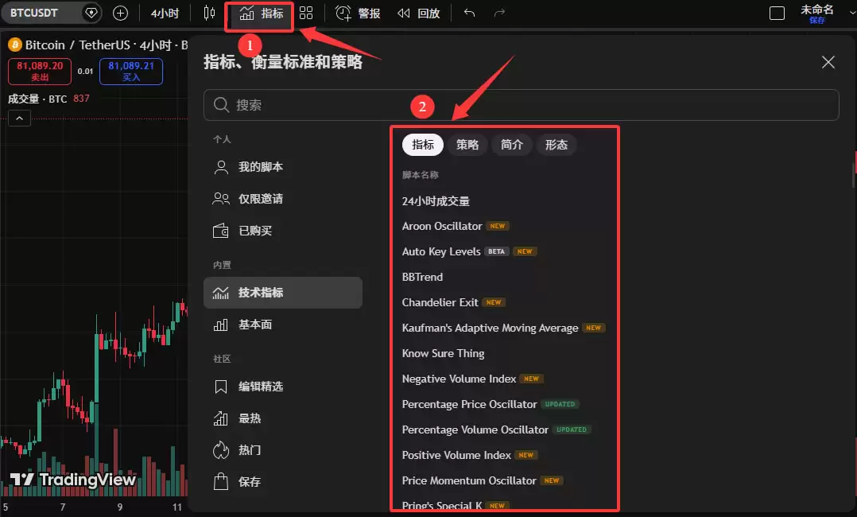Focus the 搜索 search field
Image resolution: width=857 pixels, height=517 pixels.
[x=521, y=105]
